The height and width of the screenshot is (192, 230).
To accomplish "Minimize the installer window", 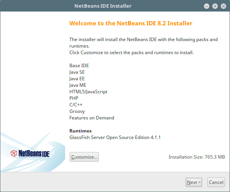I will pos(207,6).
